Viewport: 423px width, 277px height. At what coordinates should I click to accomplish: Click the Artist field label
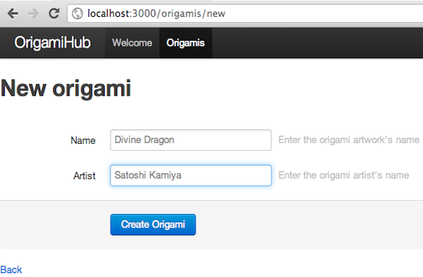pos(85,175)
